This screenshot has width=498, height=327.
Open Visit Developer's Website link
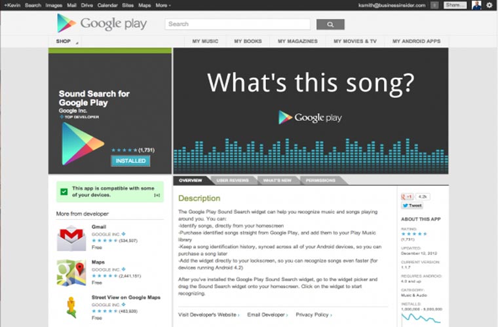(208, 315)
